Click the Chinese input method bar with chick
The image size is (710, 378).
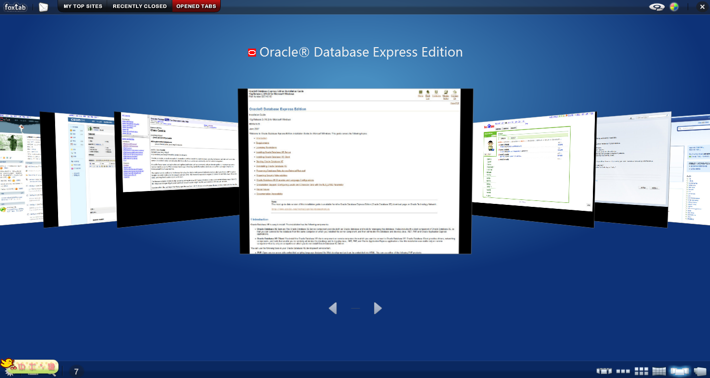tap(30, 366)
